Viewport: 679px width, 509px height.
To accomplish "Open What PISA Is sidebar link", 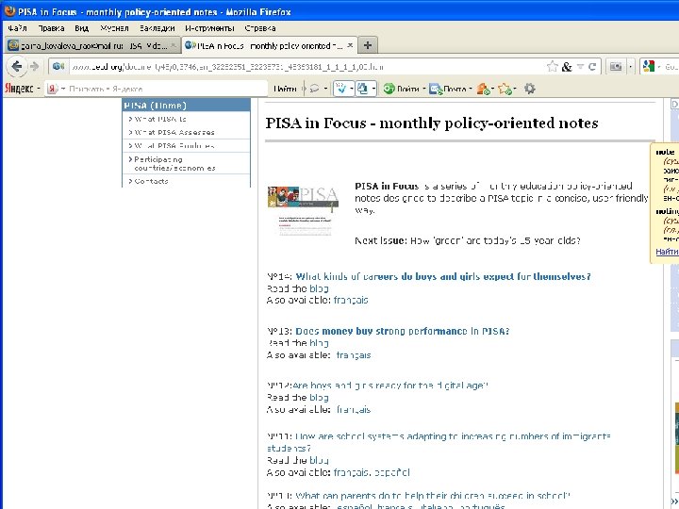I will [159, 119].
